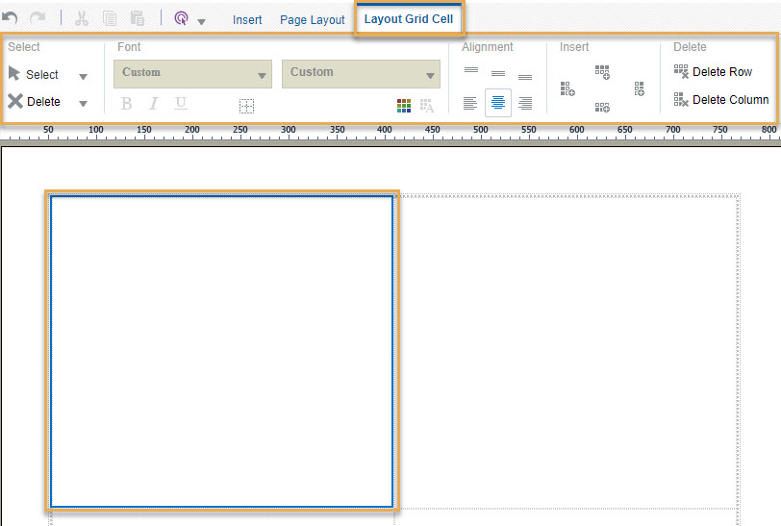Insert a column to the right icon

(640, 89)
